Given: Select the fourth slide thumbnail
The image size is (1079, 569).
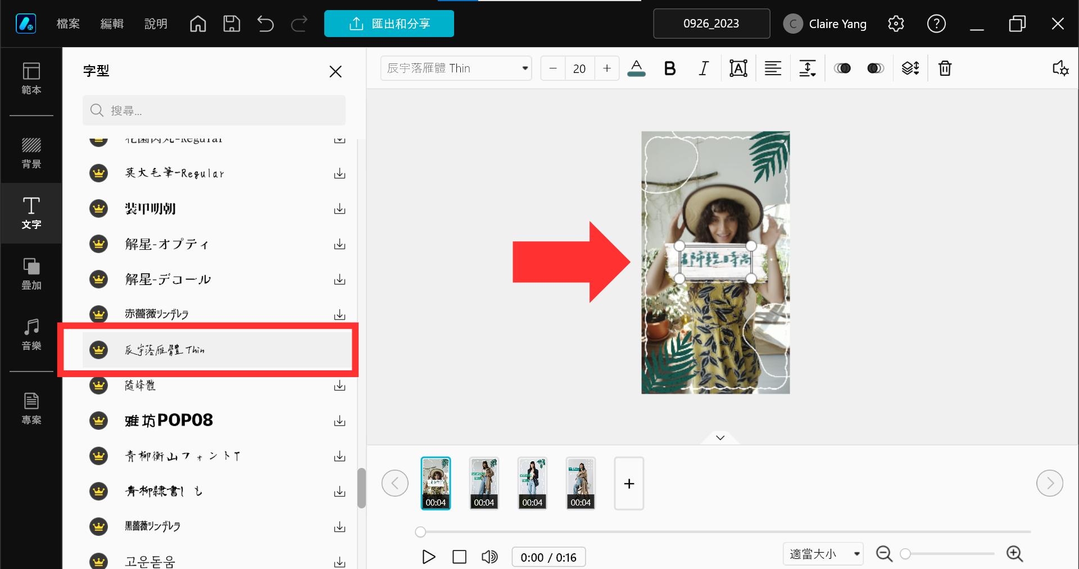Looking at the screenshot, I should (581, 483).
